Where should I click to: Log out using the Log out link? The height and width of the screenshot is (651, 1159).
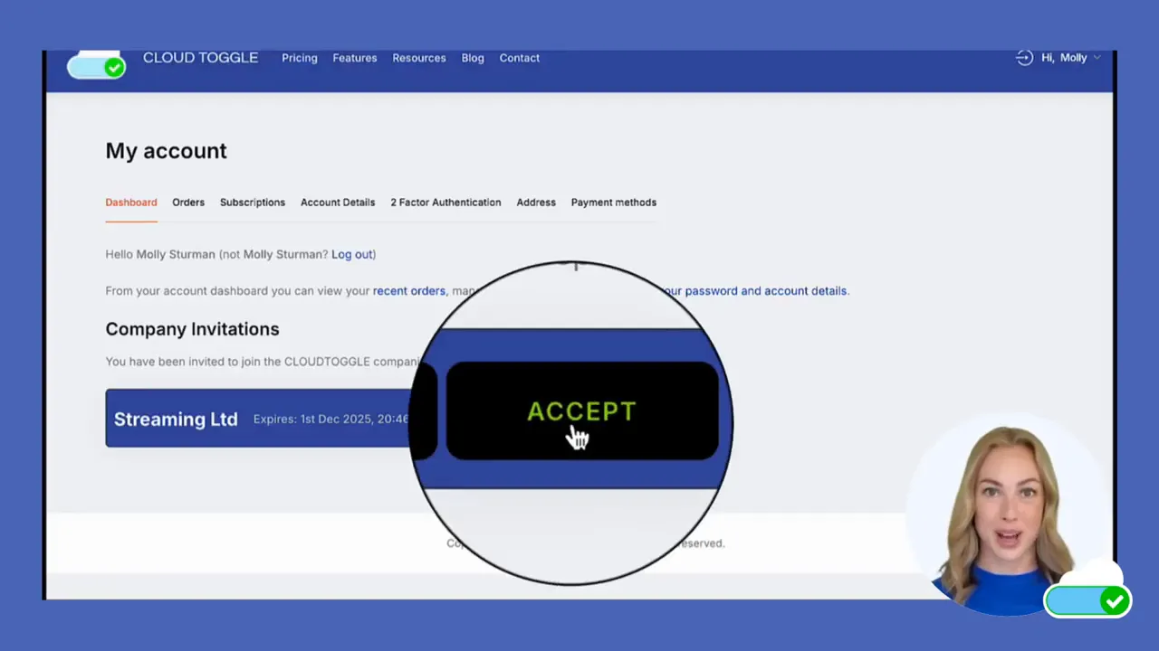pyautogui.click(x=351, y=254)
